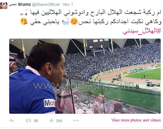This screenshot has height=129, width=163.
Task: Click the stadium scoreboard in the photo
Action: (x=98, y=44)
